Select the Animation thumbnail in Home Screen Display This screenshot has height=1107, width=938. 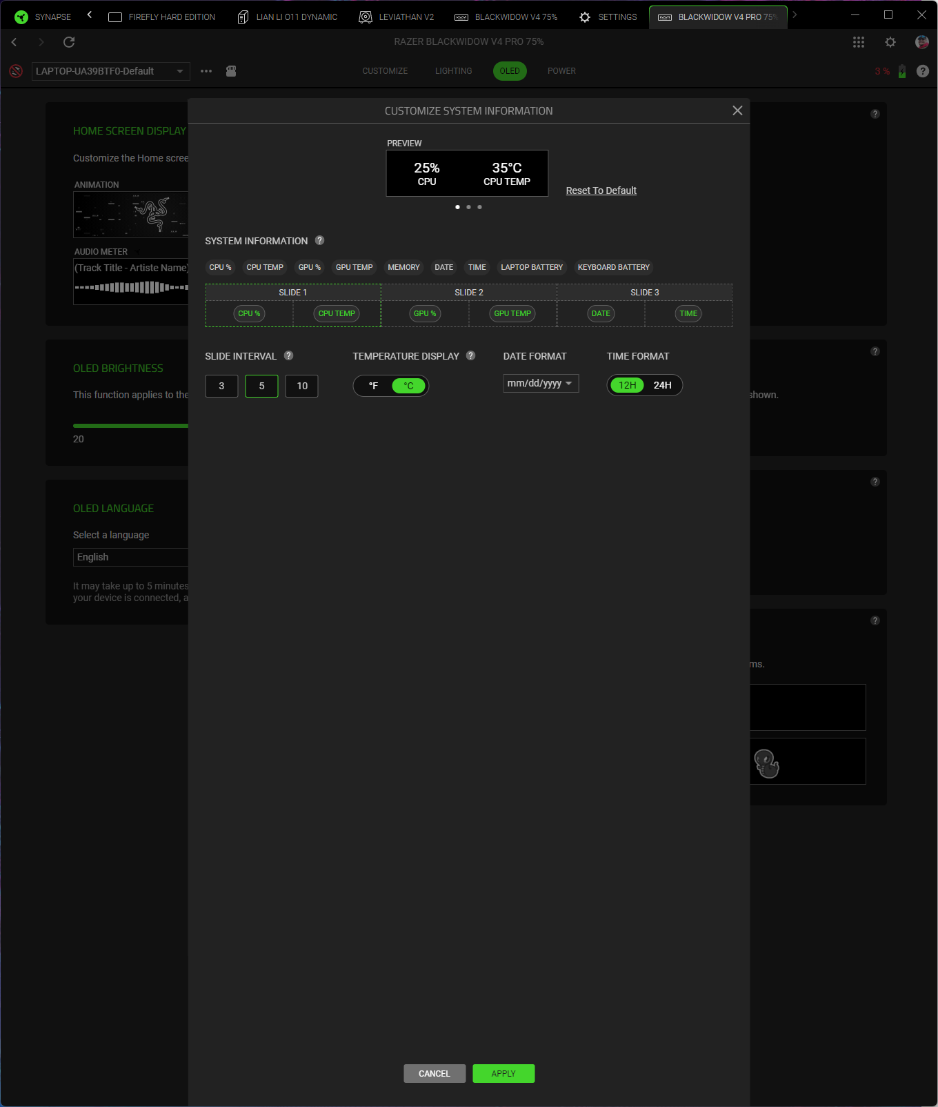pos(130,215)
